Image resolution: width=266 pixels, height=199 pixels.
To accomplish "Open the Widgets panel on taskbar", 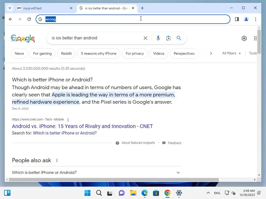I will click(x=7, y=193).
